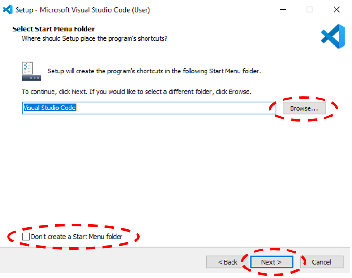Click the Start Menu shortcuts checklist icon
Screen dimensions: 352x278
pos(31,71)
